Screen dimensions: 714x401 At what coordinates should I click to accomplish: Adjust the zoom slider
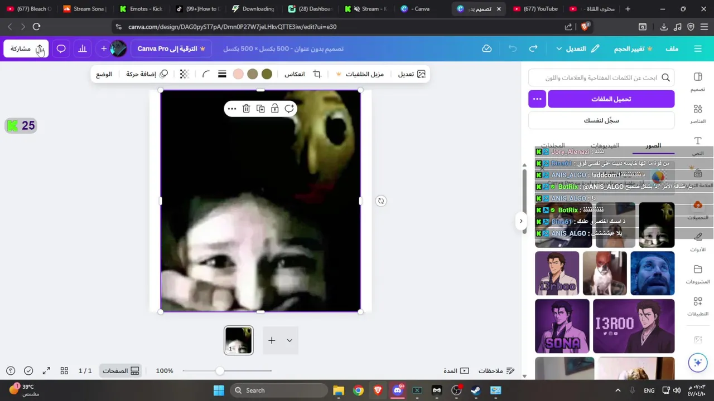pyautogui.click(x=220, y=371)
